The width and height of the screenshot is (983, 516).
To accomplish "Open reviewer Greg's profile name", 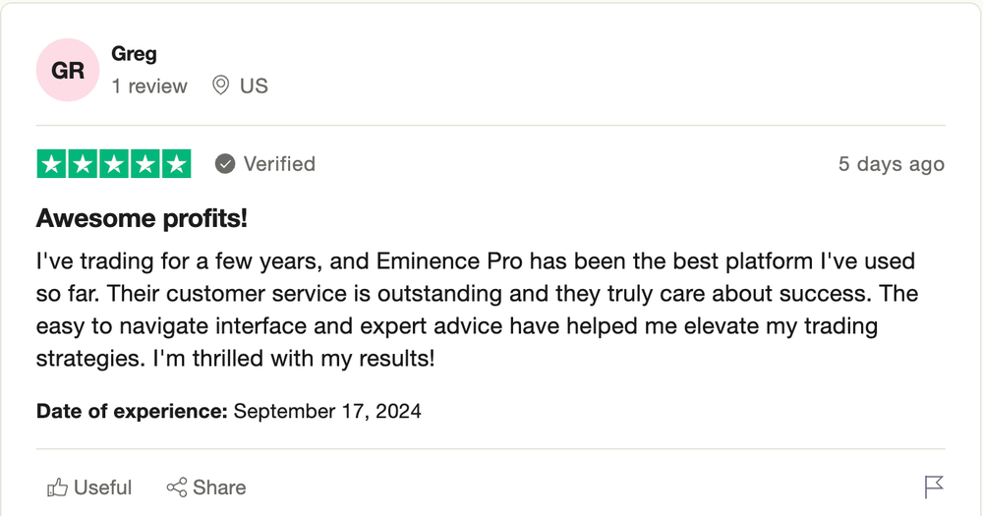I will pyautogui.click(x=134, y=54).
